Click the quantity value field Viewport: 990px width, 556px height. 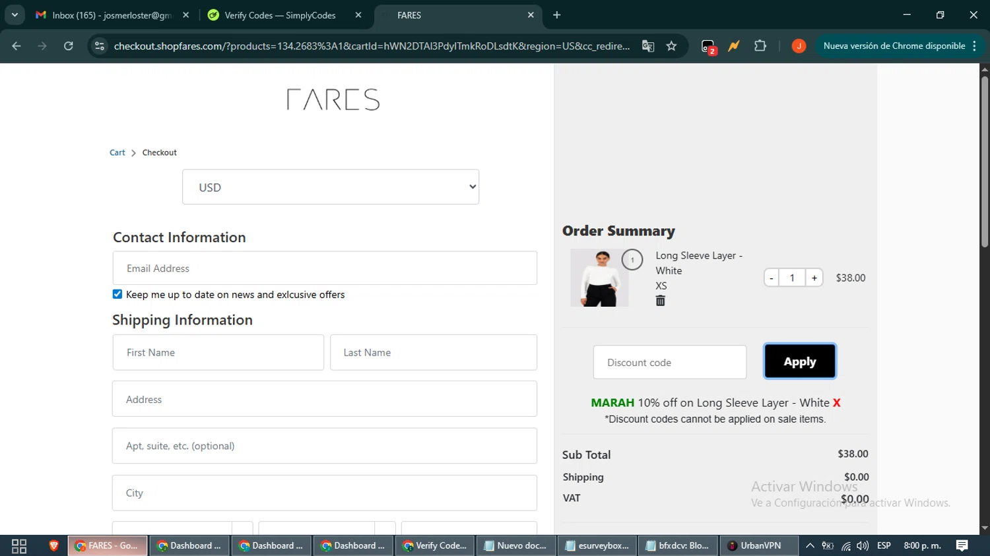click(x=792, y=278)
